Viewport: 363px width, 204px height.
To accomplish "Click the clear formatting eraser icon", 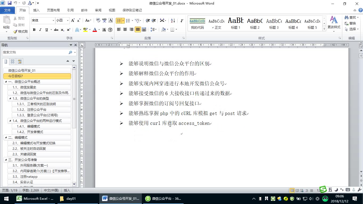I will [98, 20].
